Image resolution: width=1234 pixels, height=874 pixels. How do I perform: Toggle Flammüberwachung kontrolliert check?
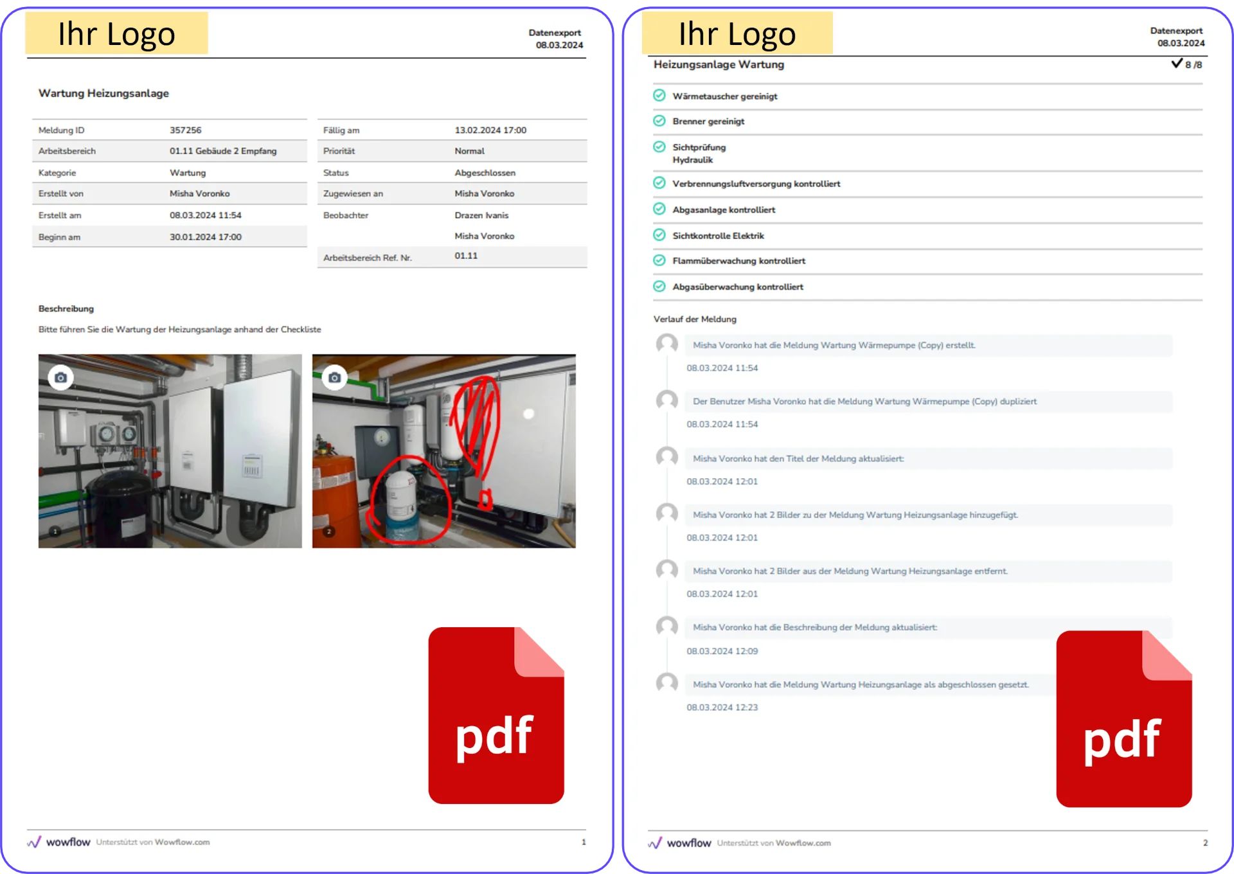pyautogui.click(x=659, y=260)
